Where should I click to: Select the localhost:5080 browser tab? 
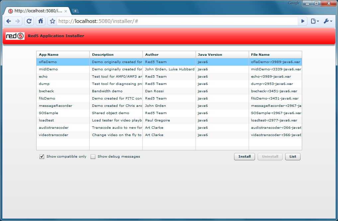[37, 11]
